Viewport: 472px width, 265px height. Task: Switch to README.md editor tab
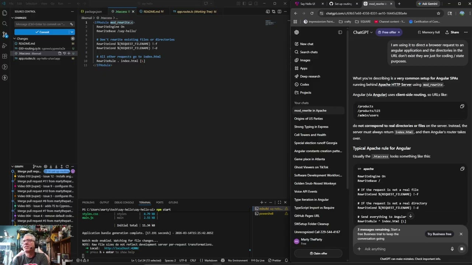(x=152, y=11)
